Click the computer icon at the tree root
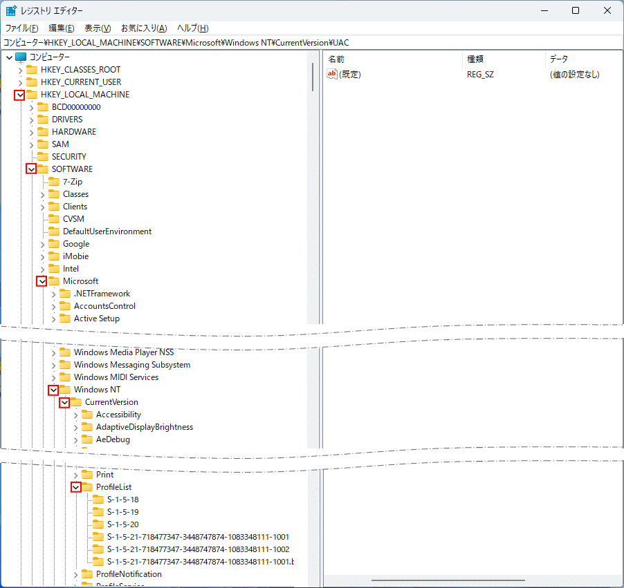 pyautogui.click(x=22, y=56)
